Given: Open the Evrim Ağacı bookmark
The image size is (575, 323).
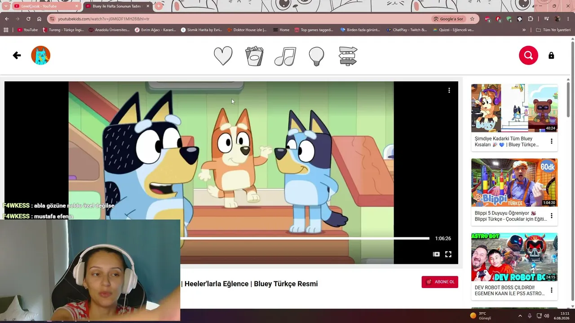Looking at the screenshot, I should click(155, 30).
